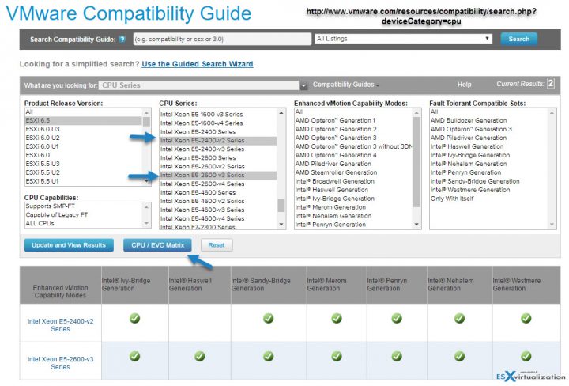The image size is (569, 386).
Task: Click inside the search compatibility text field
Action: (222, 39)
